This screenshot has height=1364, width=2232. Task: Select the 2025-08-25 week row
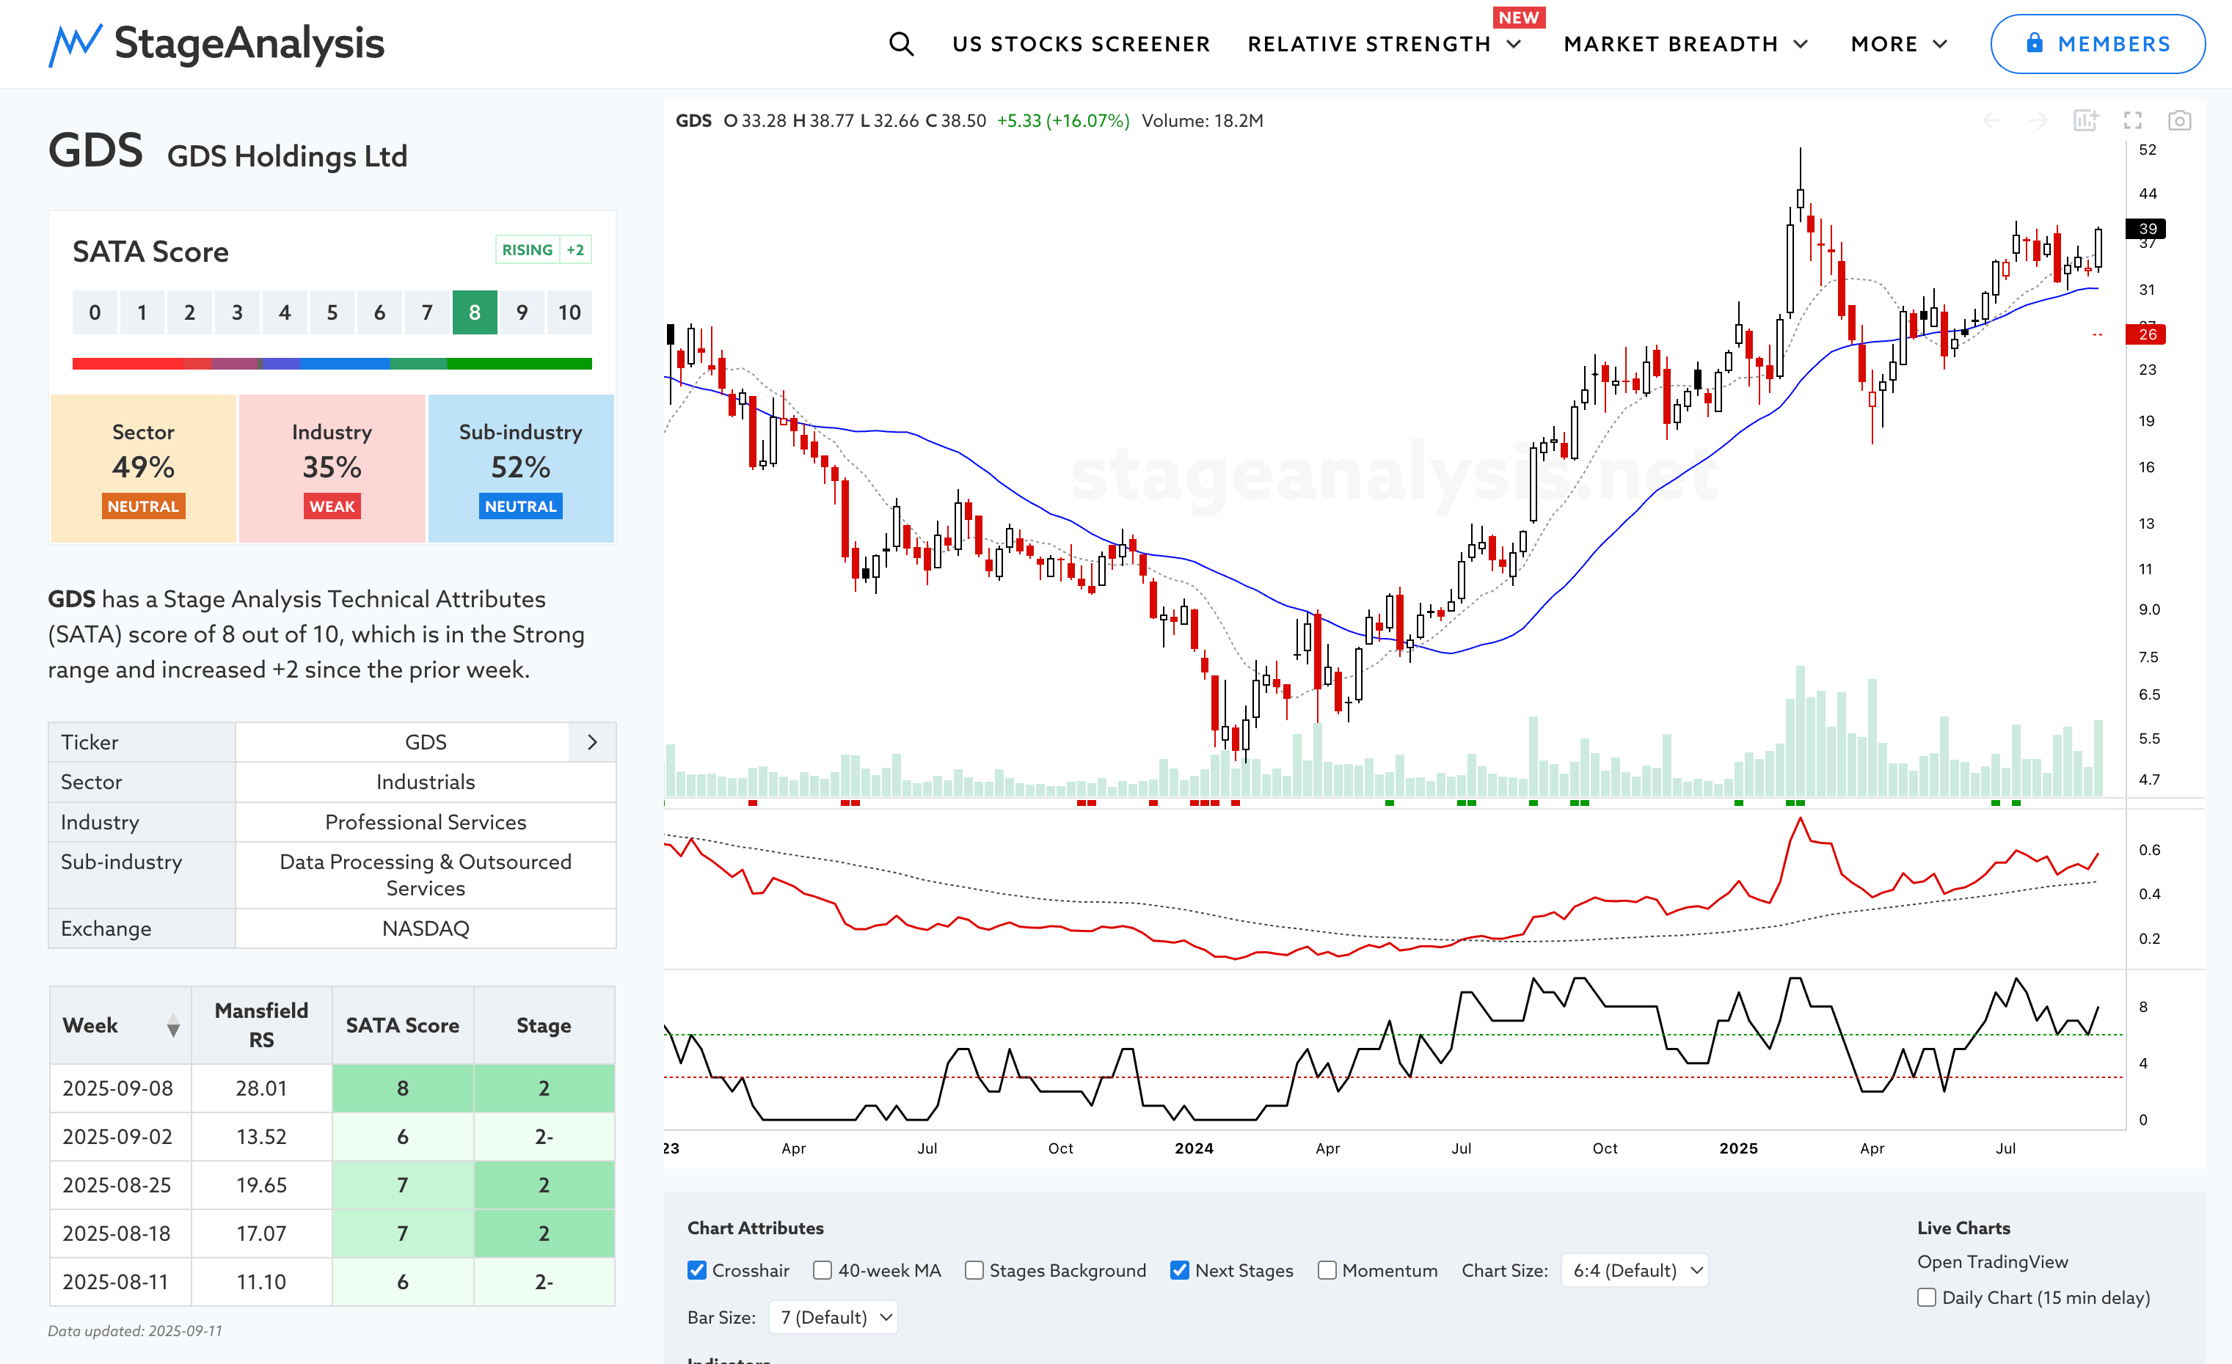pyautogui.click(x=332, y=1186)
